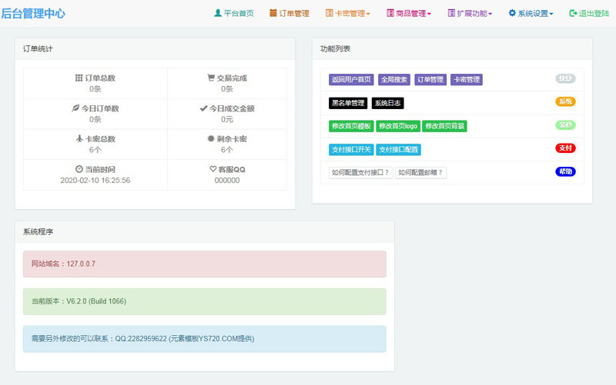Click the blue 帮助 badge
The image size is (616, 385).
tap(565, 171)
